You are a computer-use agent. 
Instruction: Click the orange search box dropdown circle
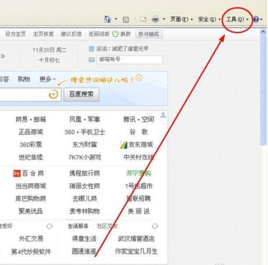pos(53,94)
